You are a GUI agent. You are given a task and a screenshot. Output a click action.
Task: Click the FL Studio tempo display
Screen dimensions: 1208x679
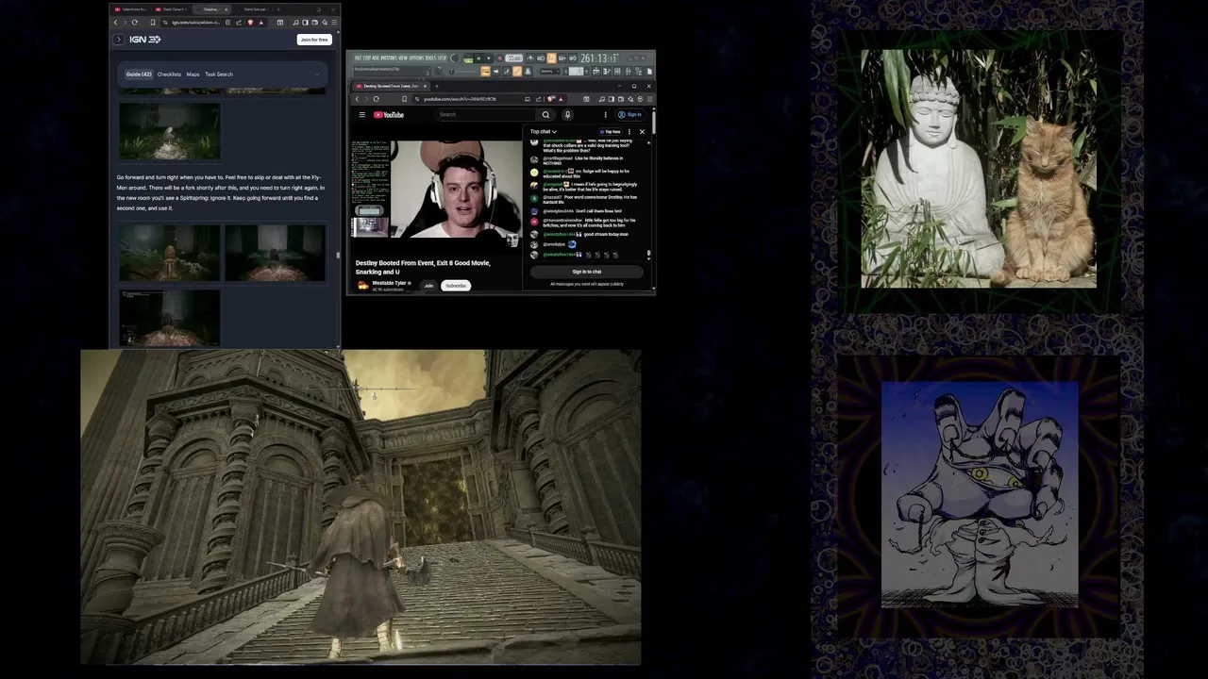click(x=514, y=58)
